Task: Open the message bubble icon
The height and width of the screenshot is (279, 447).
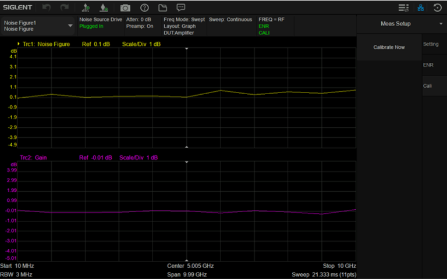Action: [x=181, y=8]
